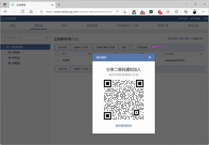Click the extension icon with red 13 badge
The height and width of the screenshot is (145, 209).
click(x=160, y=12)
